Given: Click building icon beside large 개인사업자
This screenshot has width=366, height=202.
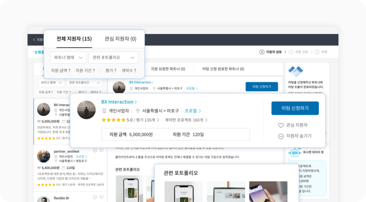Looking at the screenshot, I should pyautogui.click(x=104, y=111).
